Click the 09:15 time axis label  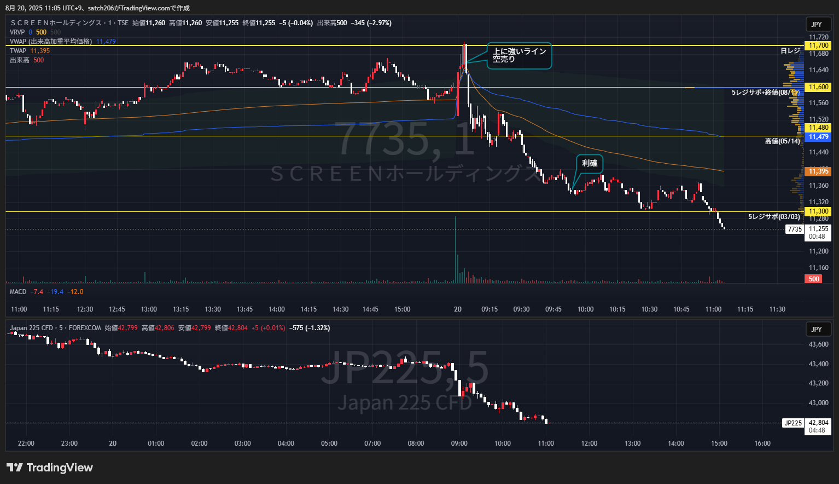(x=490, y=309)
